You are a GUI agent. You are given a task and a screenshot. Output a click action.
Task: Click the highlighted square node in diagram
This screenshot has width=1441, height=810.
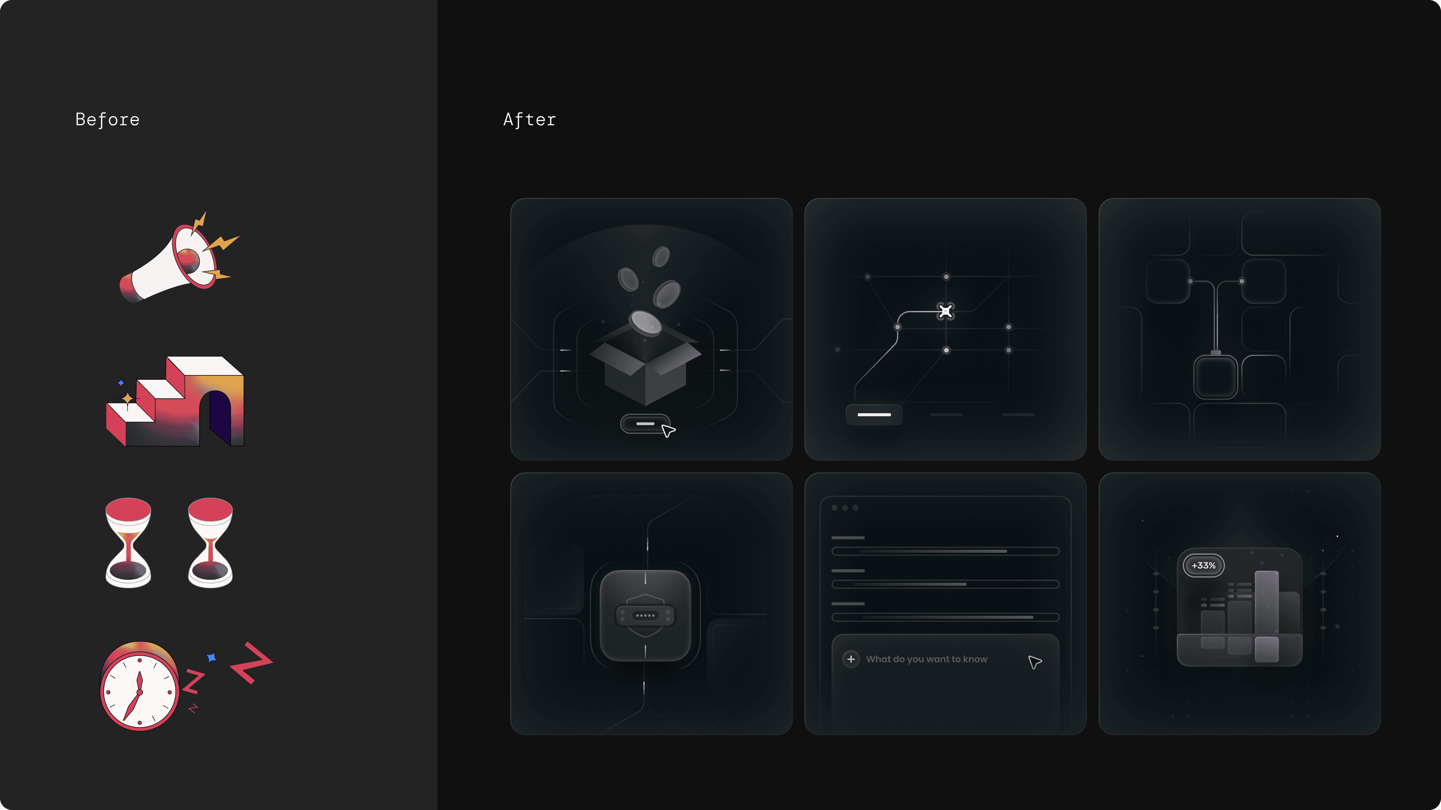[1215, 377]
